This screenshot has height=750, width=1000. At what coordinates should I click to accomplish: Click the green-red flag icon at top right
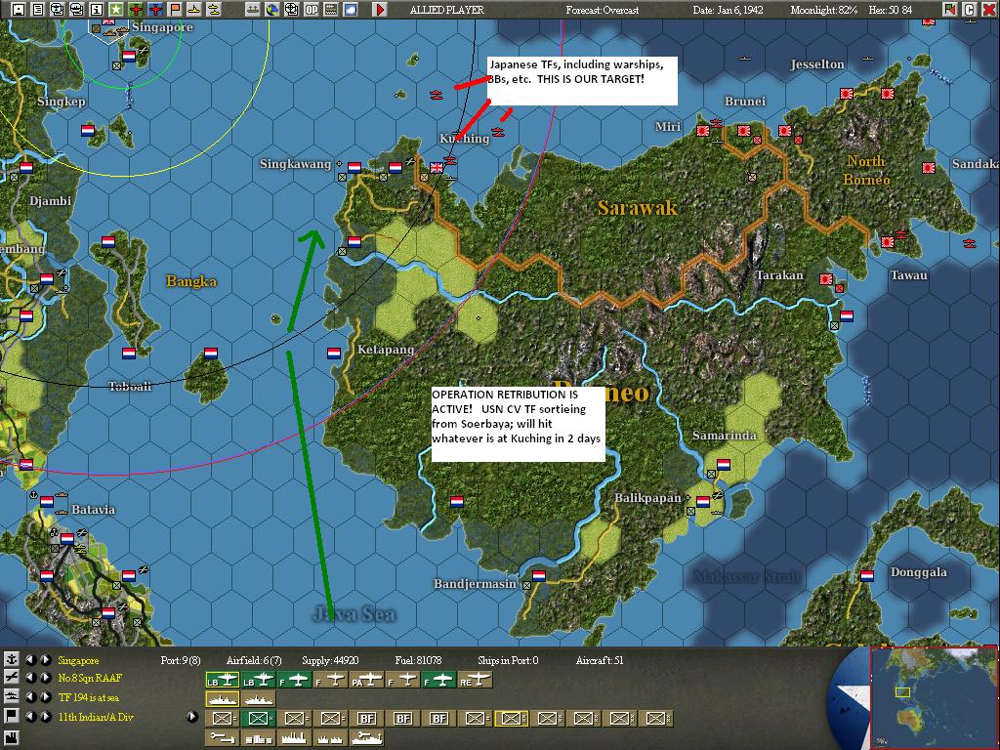point(950,10)
